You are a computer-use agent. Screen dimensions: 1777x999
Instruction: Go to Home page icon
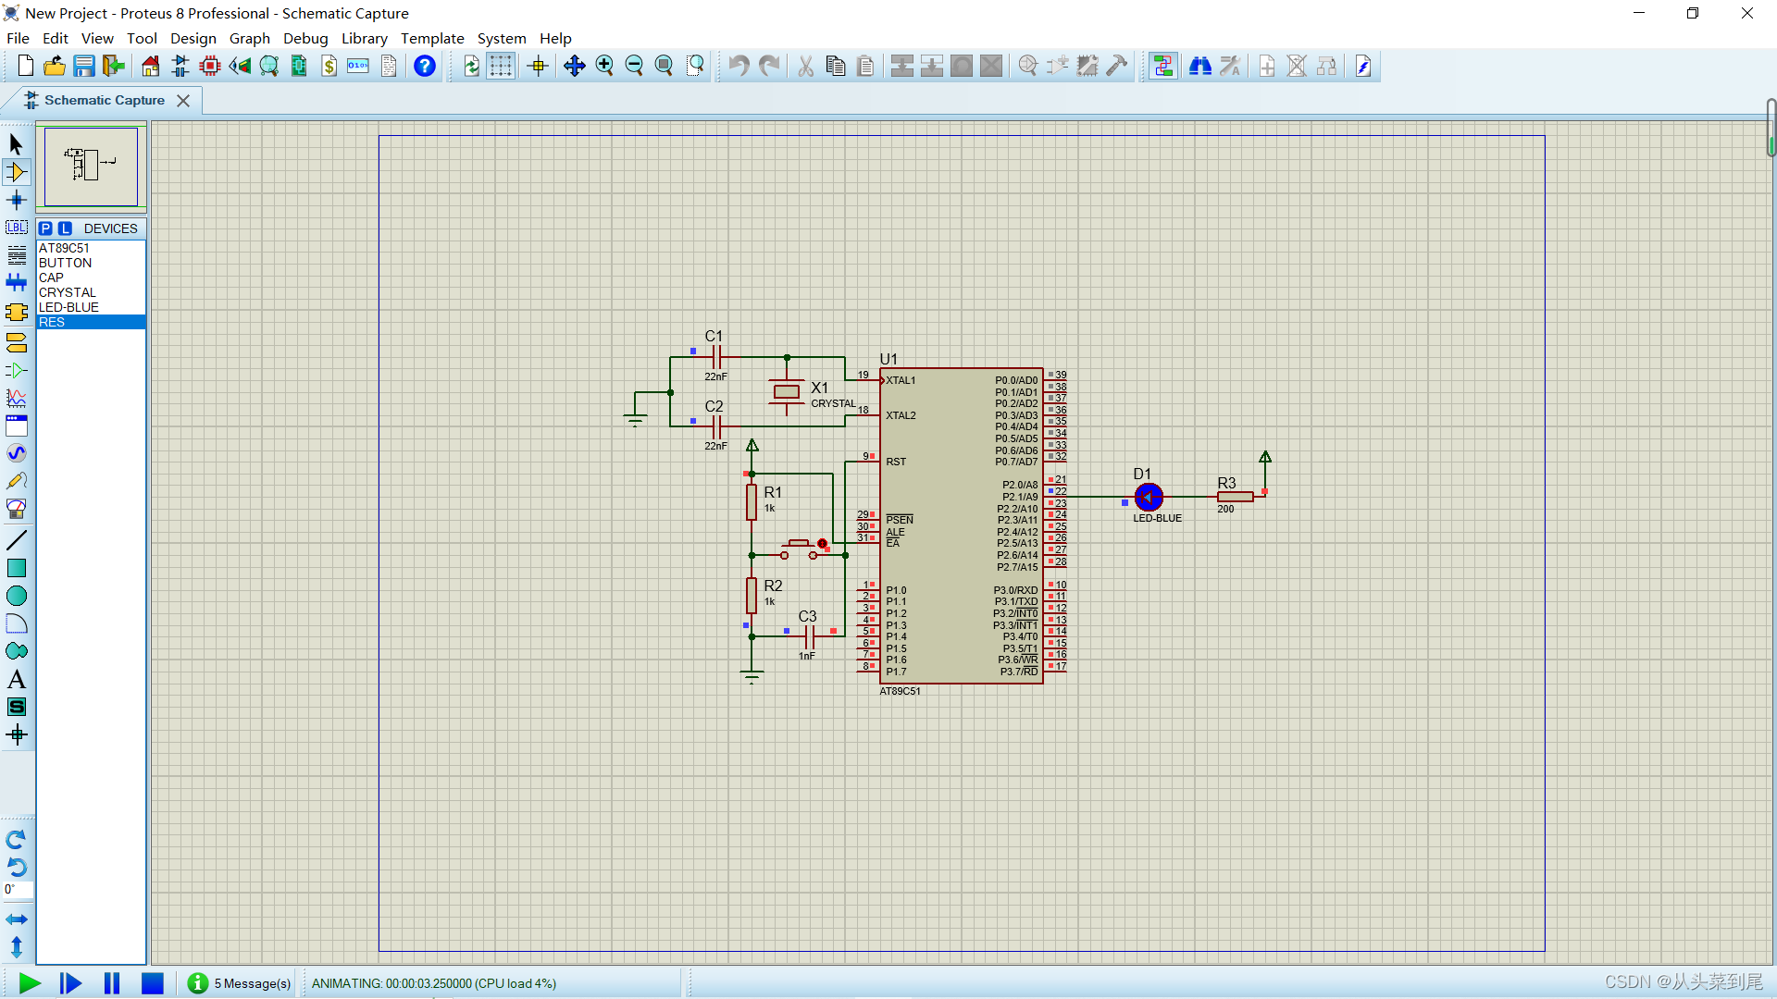coord(151,66)
